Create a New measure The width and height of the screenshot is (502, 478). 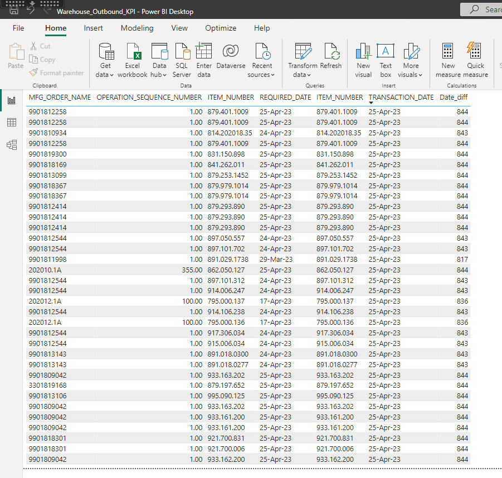click(448, 60)
